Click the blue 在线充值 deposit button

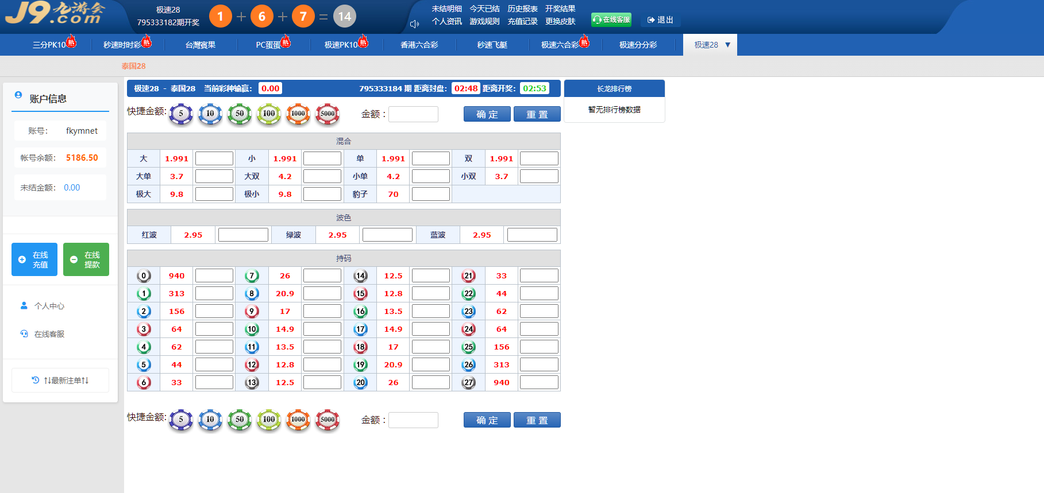tap(34, 259)
